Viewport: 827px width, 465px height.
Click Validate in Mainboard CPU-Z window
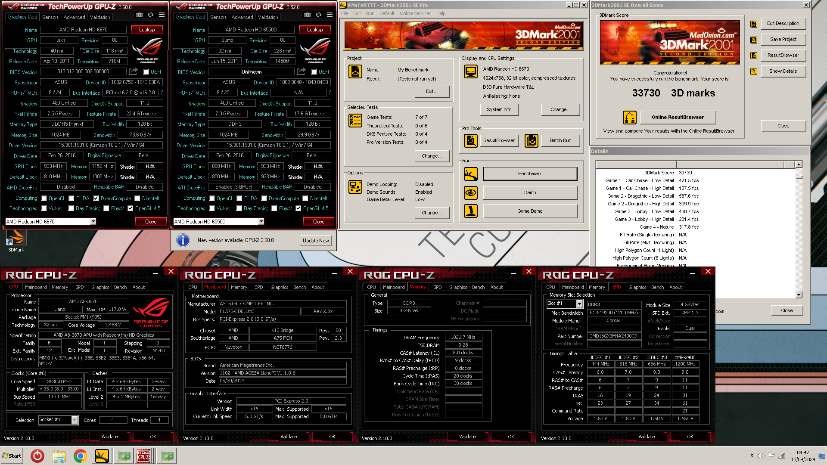tap(289, 437)
